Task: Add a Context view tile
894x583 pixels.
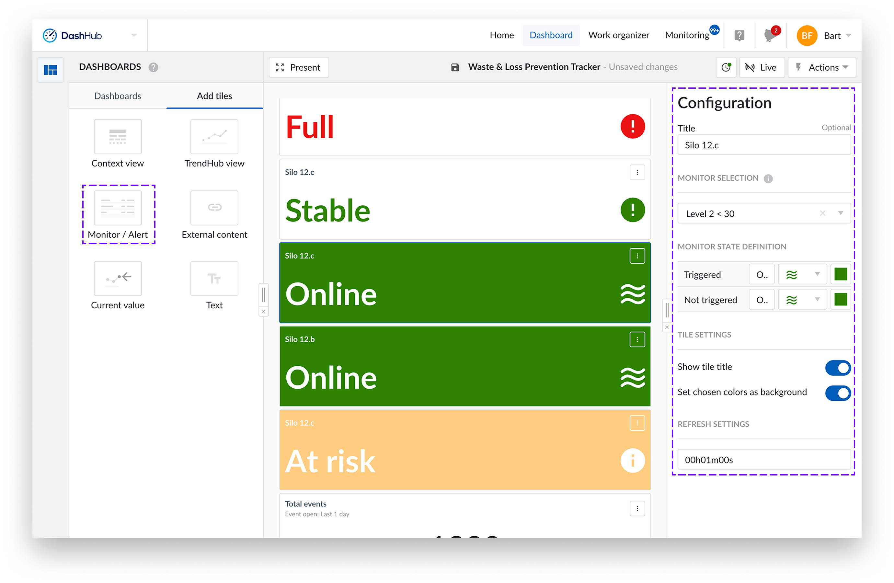Action: (x=118, y=137)
